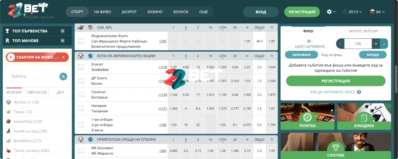Viewport: 398px width, 159px height.
Task: Select the Ежечасов filter tab
Action: click(37, 92)
